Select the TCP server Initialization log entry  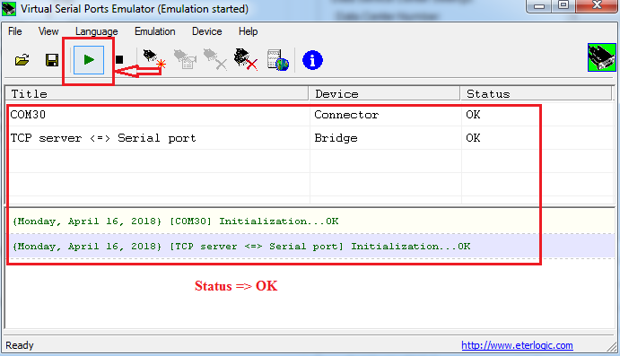click(x=310, y=246)
